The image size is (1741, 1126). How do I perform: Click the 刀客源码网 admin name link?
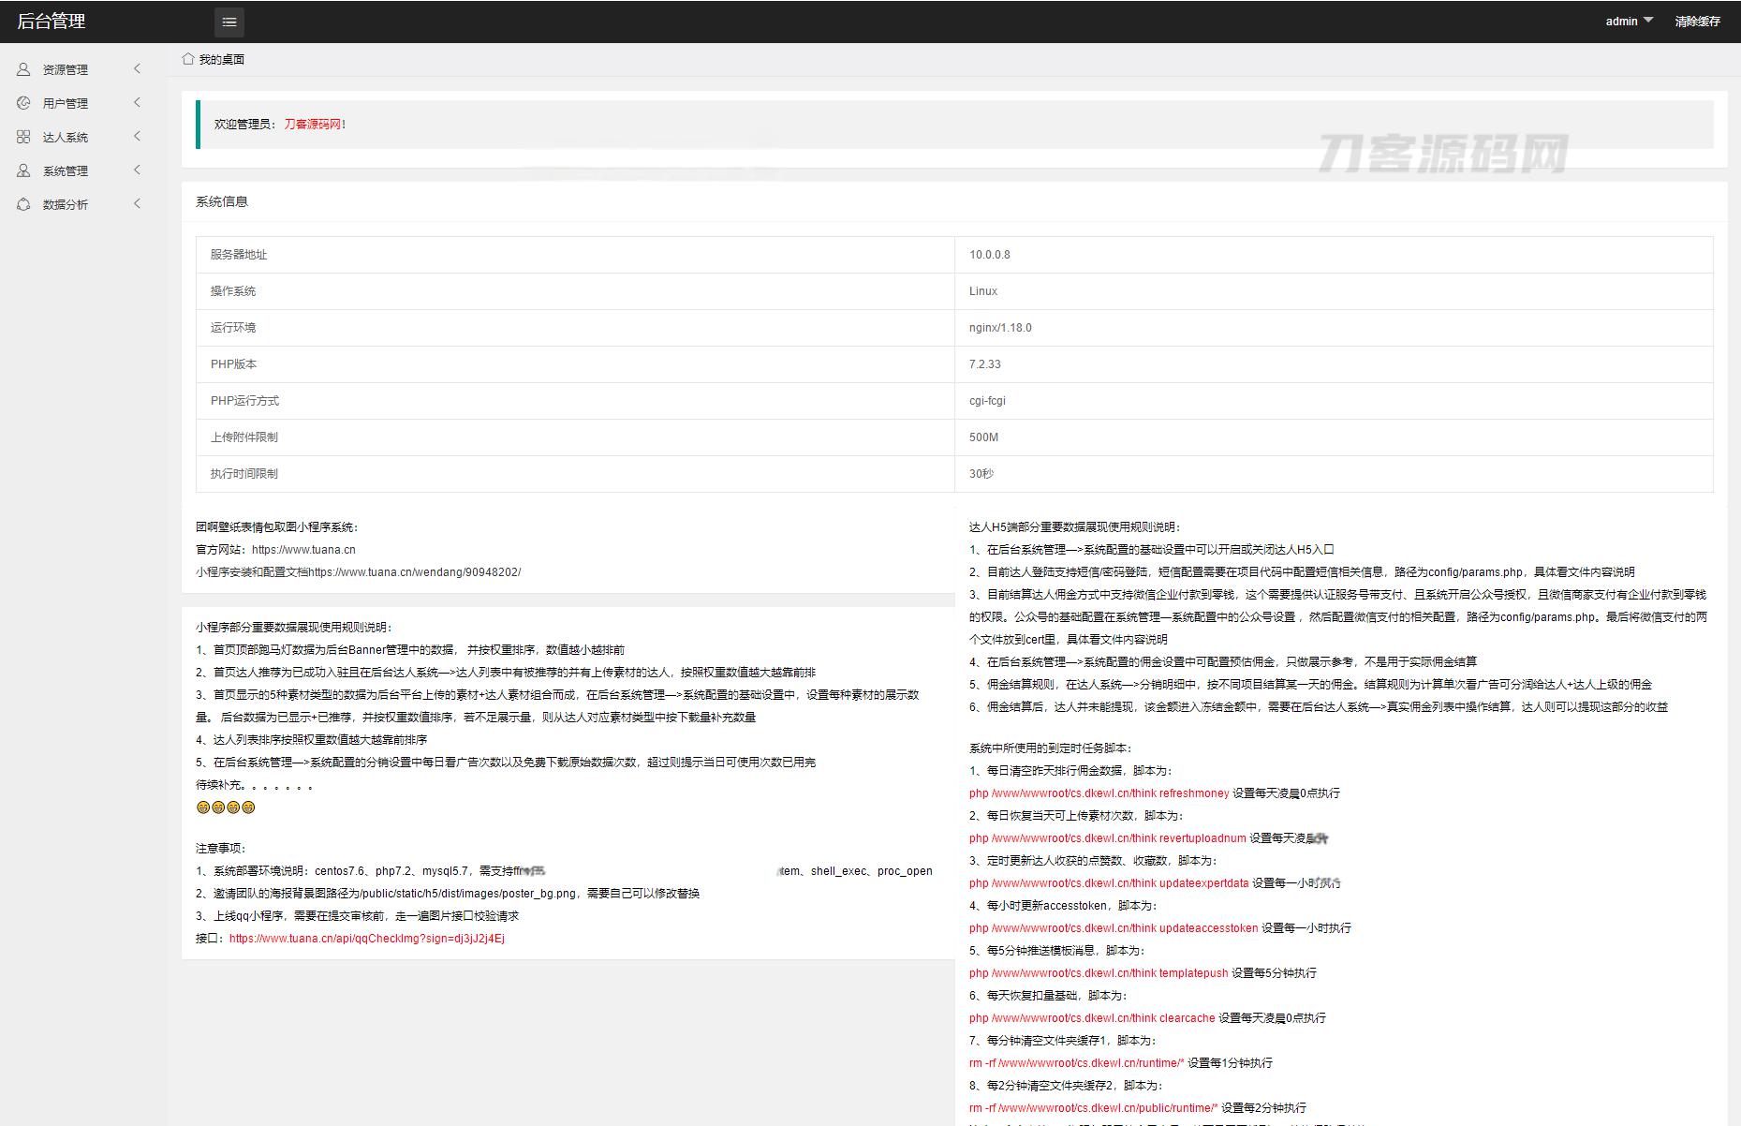[313, 124]
